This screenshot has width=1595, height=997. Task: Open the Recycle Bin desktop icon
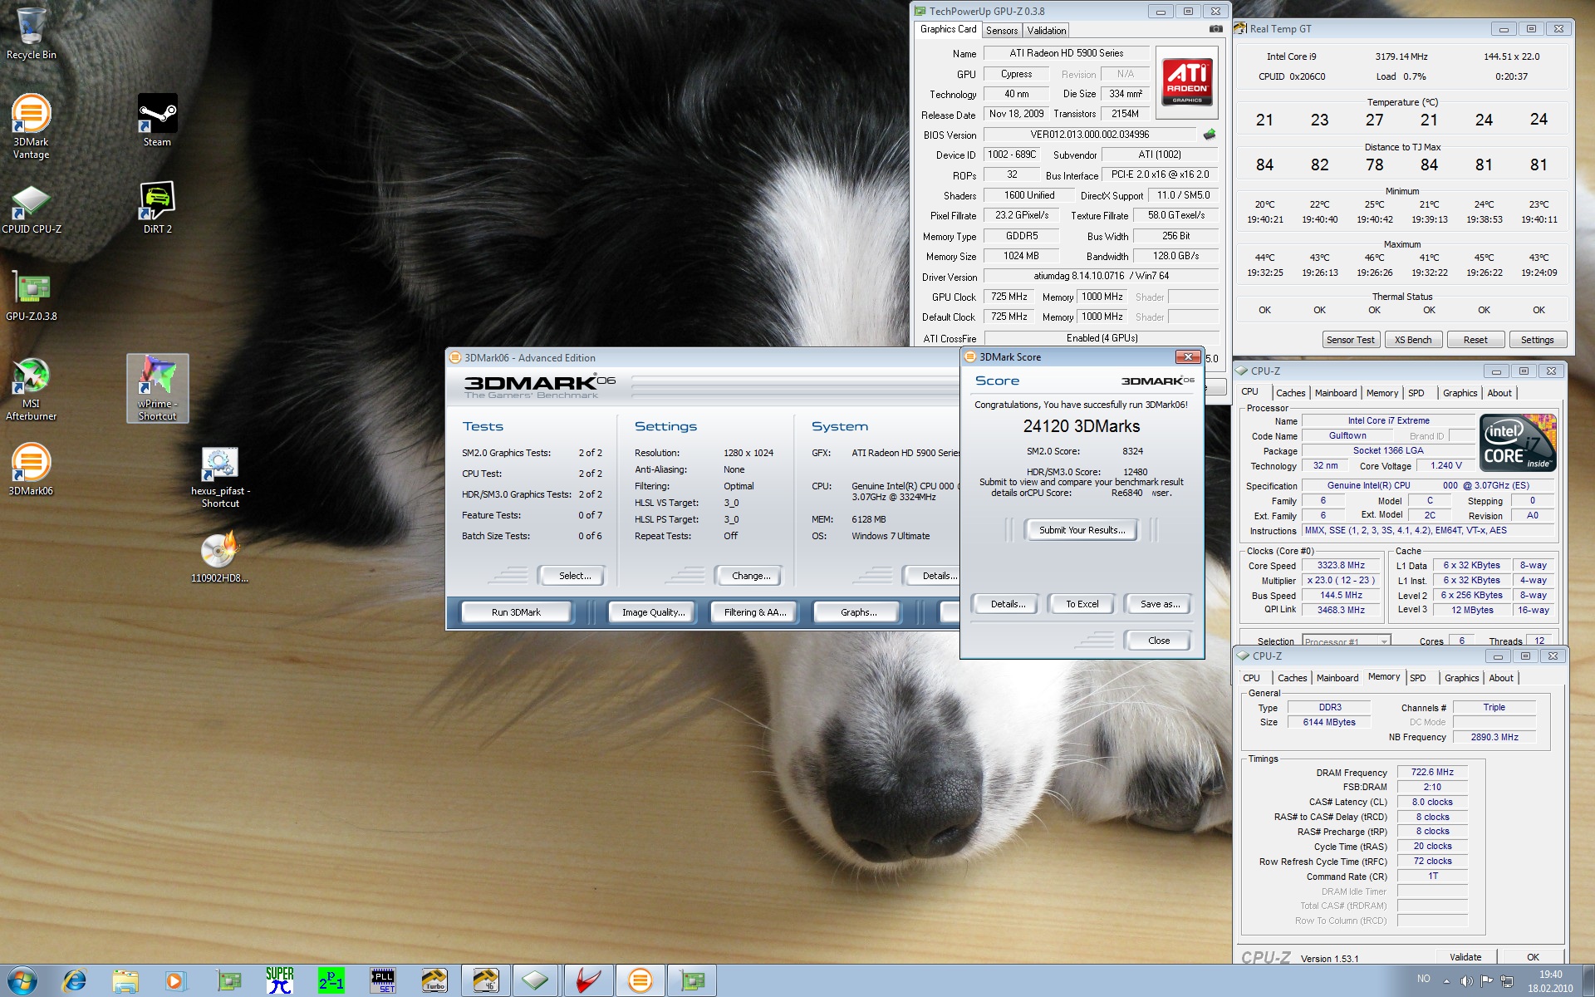tap(31, 33)
